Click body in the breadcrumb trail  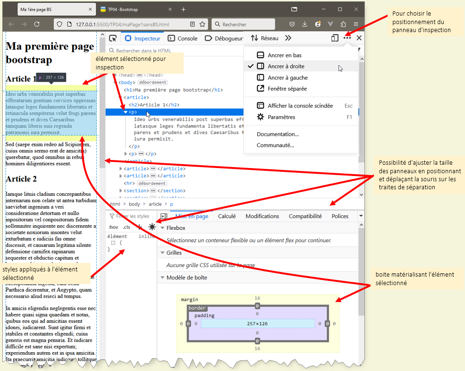click(135, 204)
